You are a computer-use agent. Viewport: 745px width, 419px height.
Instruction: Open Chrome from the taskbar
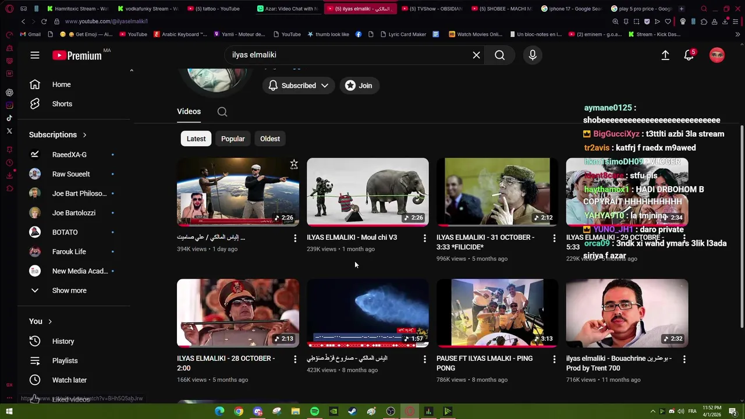click(239, 411)
